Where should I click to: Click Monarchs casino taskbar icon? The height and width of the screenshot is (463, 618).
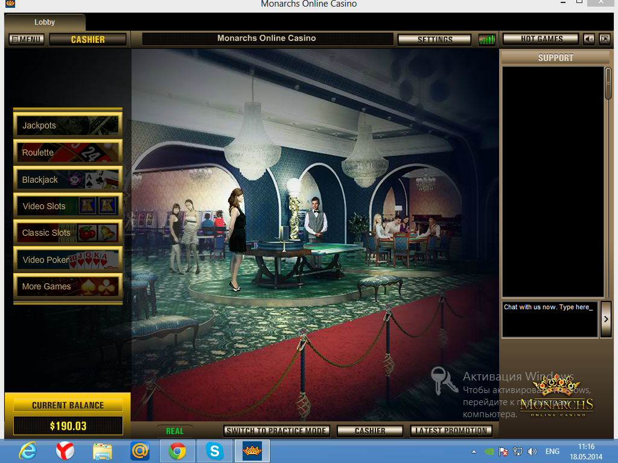252,451
